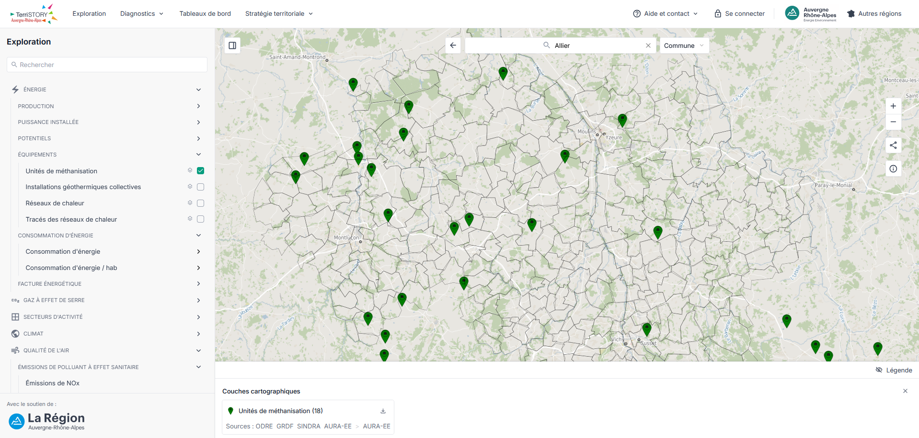Zoom out on the map
Image resolution: width=919 pixels, height=438 pixels.
point(893,122)
